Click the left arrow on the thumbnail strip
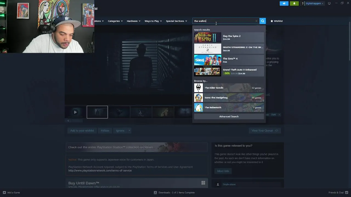The width and height of the screenshot is (351, 197). click(x=68, y=121)
